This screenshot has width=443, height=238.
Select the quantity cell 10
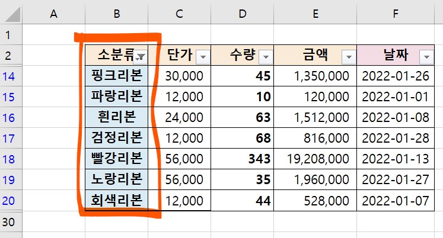(x=243, y=97)
